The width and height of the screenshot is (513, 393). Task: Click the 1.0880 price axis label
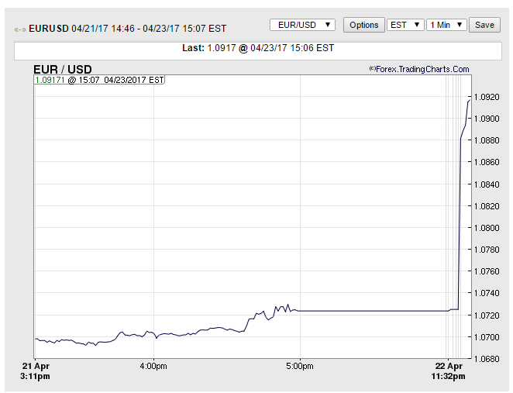coord(487,140)
